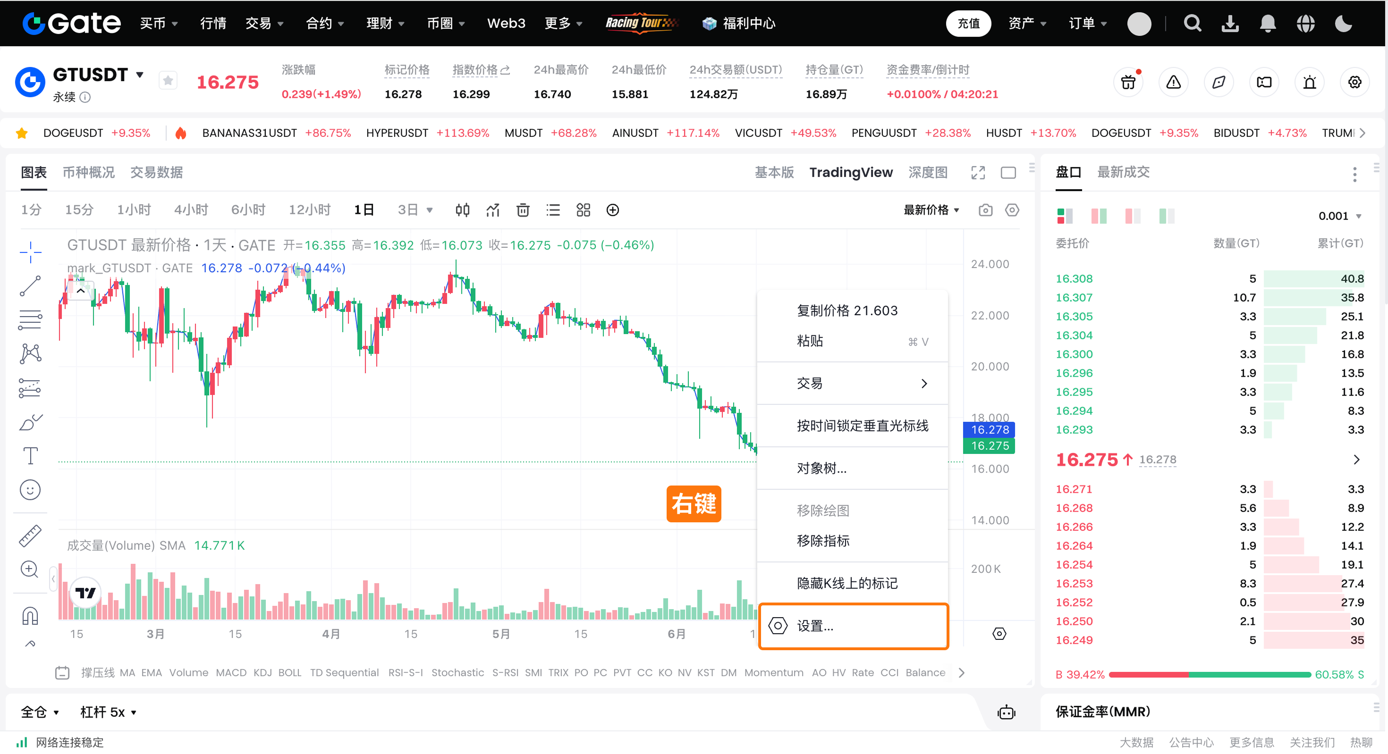Click the chart screenshot camera icon
This screenshot has height=754, width=1388.
tap(985, 210)
